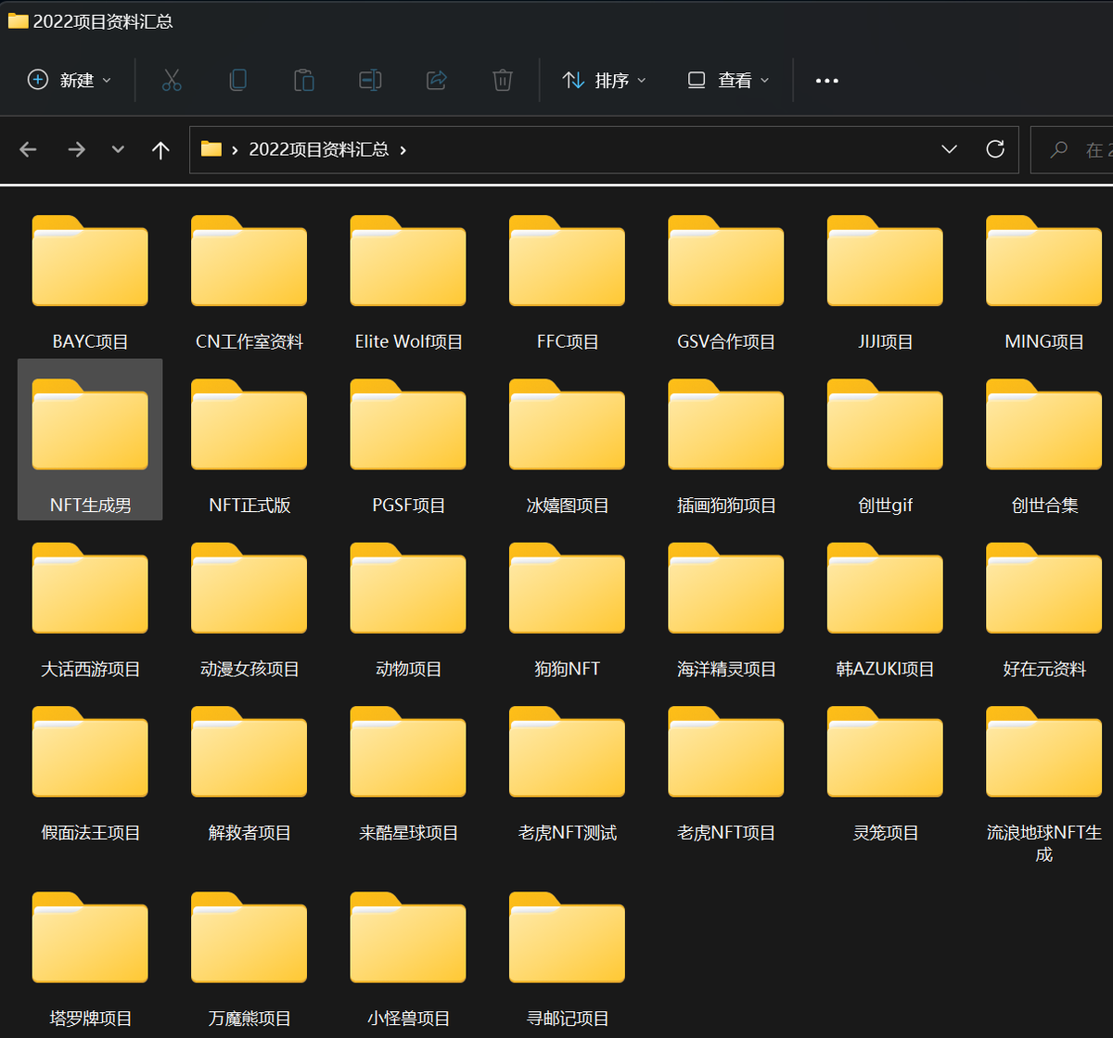Open the three-dot more options menu
Image resolution: width=1113 pixels, height=1038 pixels.
point(826,81)
